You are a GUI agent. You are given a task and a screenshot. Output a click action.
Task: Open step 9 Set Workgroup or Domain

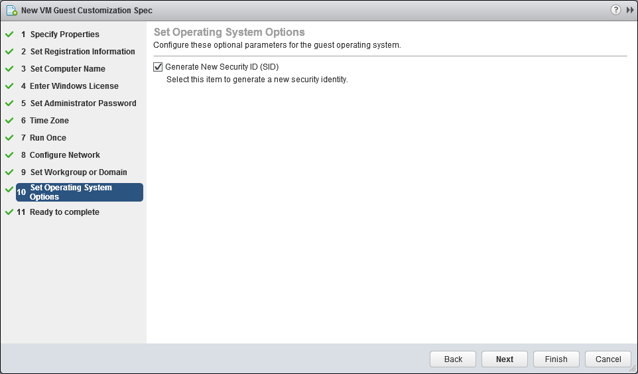click(74, 172)
